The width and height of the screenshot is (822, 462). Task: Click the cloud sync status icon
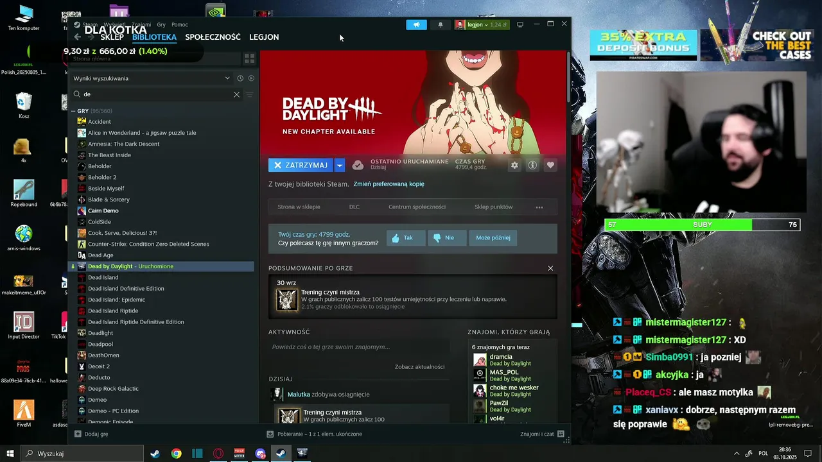pos(358,165)
